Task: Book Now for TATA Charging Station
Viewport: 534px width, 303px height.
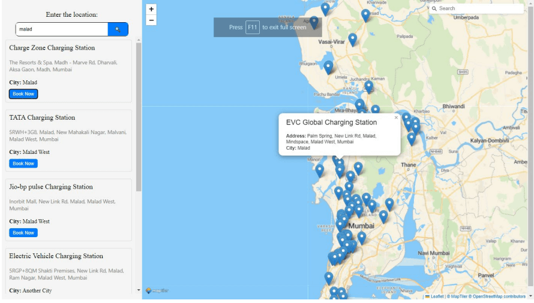Action: (23, 163)
